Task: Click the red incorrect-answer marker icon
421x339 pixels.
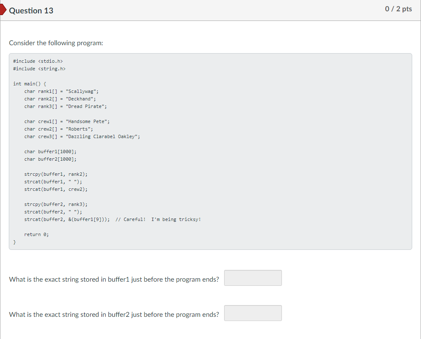Action: 3,10
